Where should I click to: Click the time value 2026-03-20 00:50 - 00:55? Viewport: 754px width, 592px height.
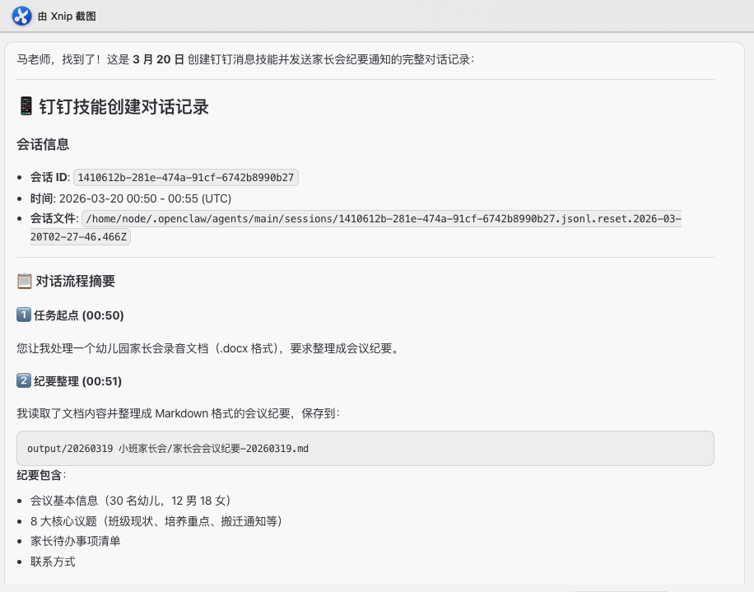[x=145, y=198]
